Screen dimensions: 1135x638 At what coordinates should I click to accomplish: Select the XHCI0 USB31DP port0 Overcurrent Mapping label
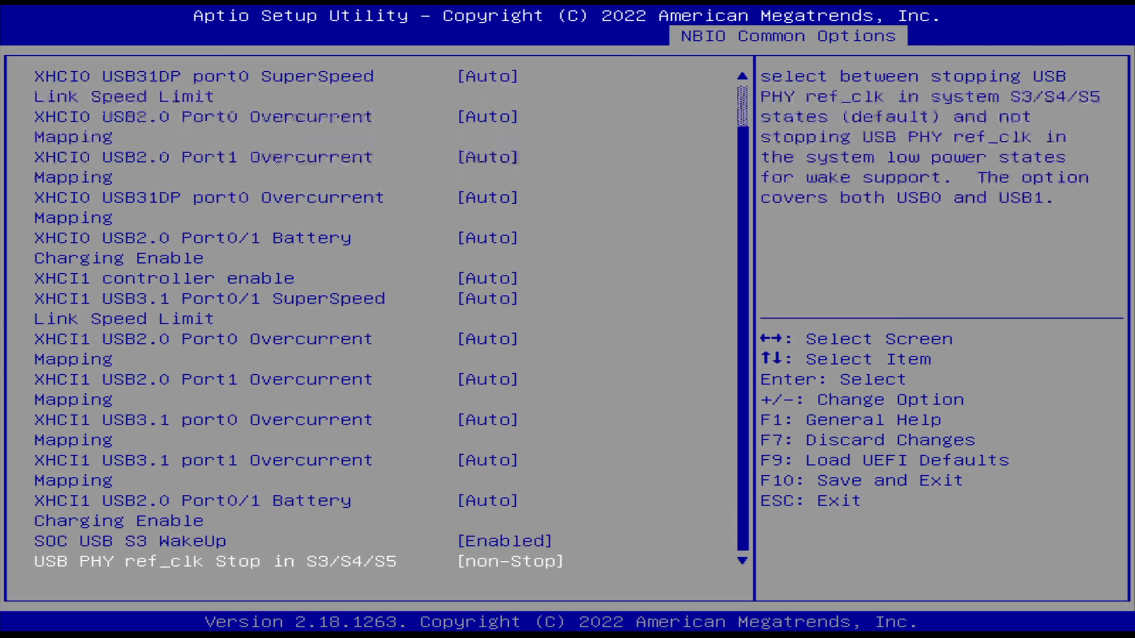[209, 208]
